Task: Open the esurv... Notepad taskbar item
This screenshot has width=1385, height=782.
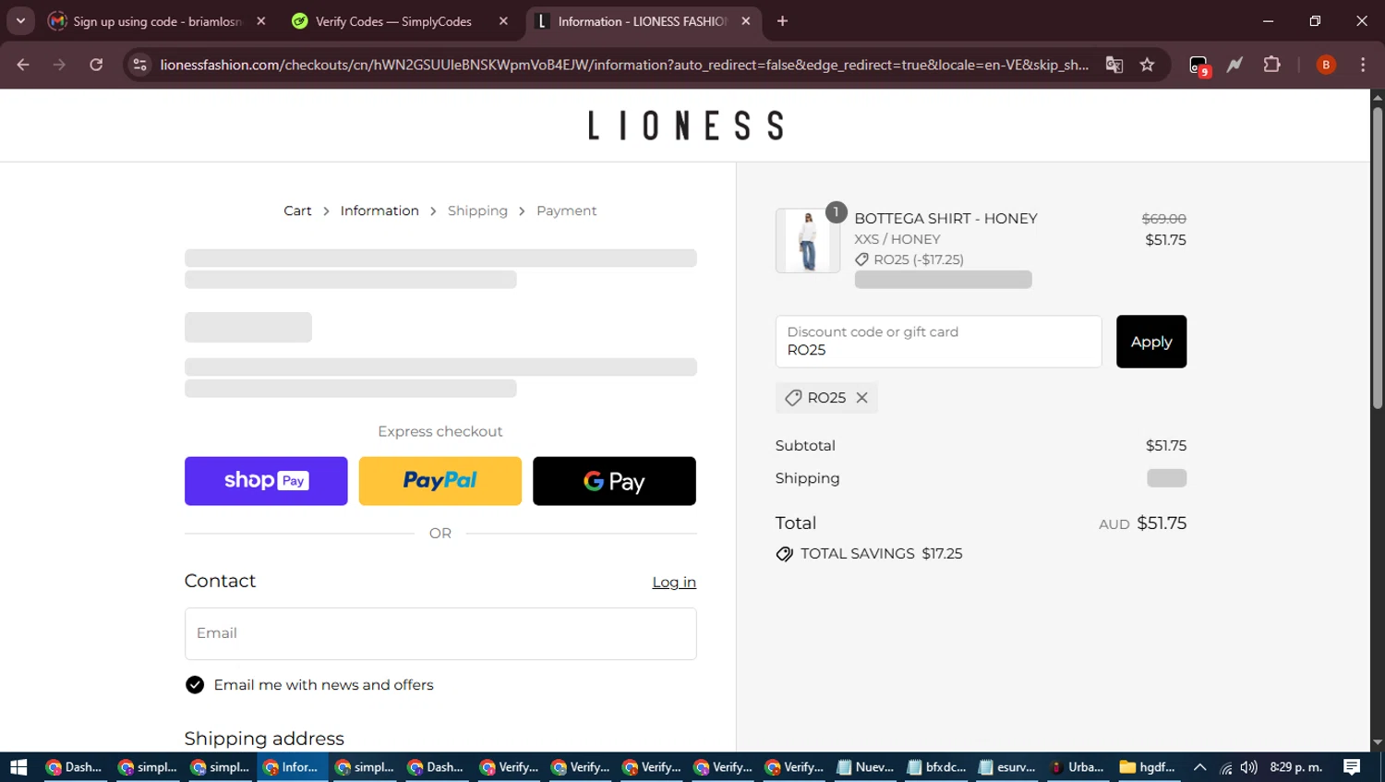Action: click(x=1007, y=767)
